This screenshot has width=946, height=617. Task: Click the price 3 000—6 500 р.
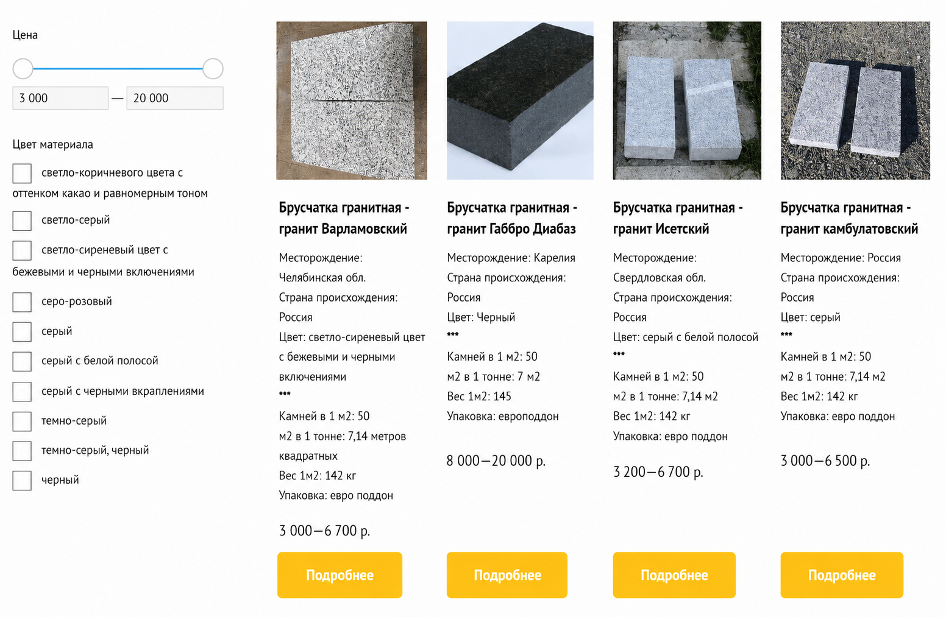[825, 460]
